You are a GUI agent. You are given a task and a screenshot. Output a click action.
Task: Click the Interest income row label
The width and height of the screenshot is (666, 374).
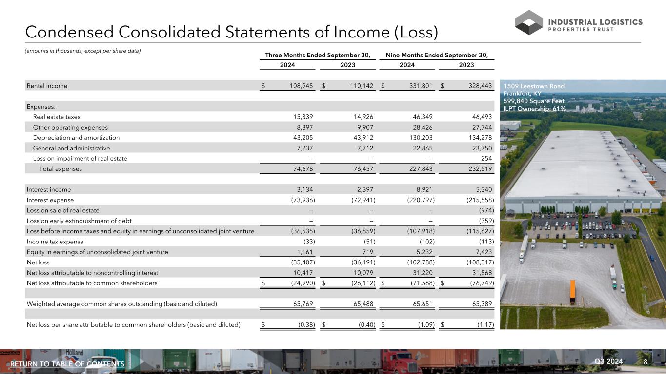49,189
